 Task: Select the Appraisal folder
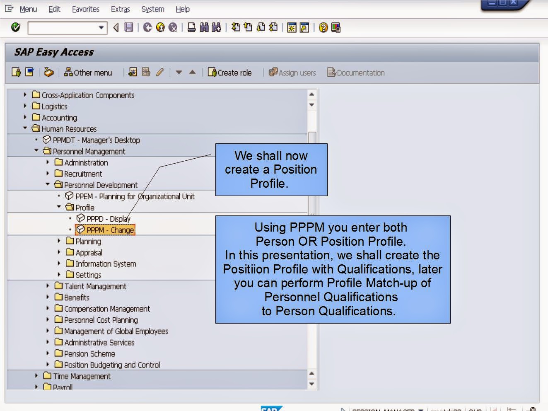pos(84,252)
